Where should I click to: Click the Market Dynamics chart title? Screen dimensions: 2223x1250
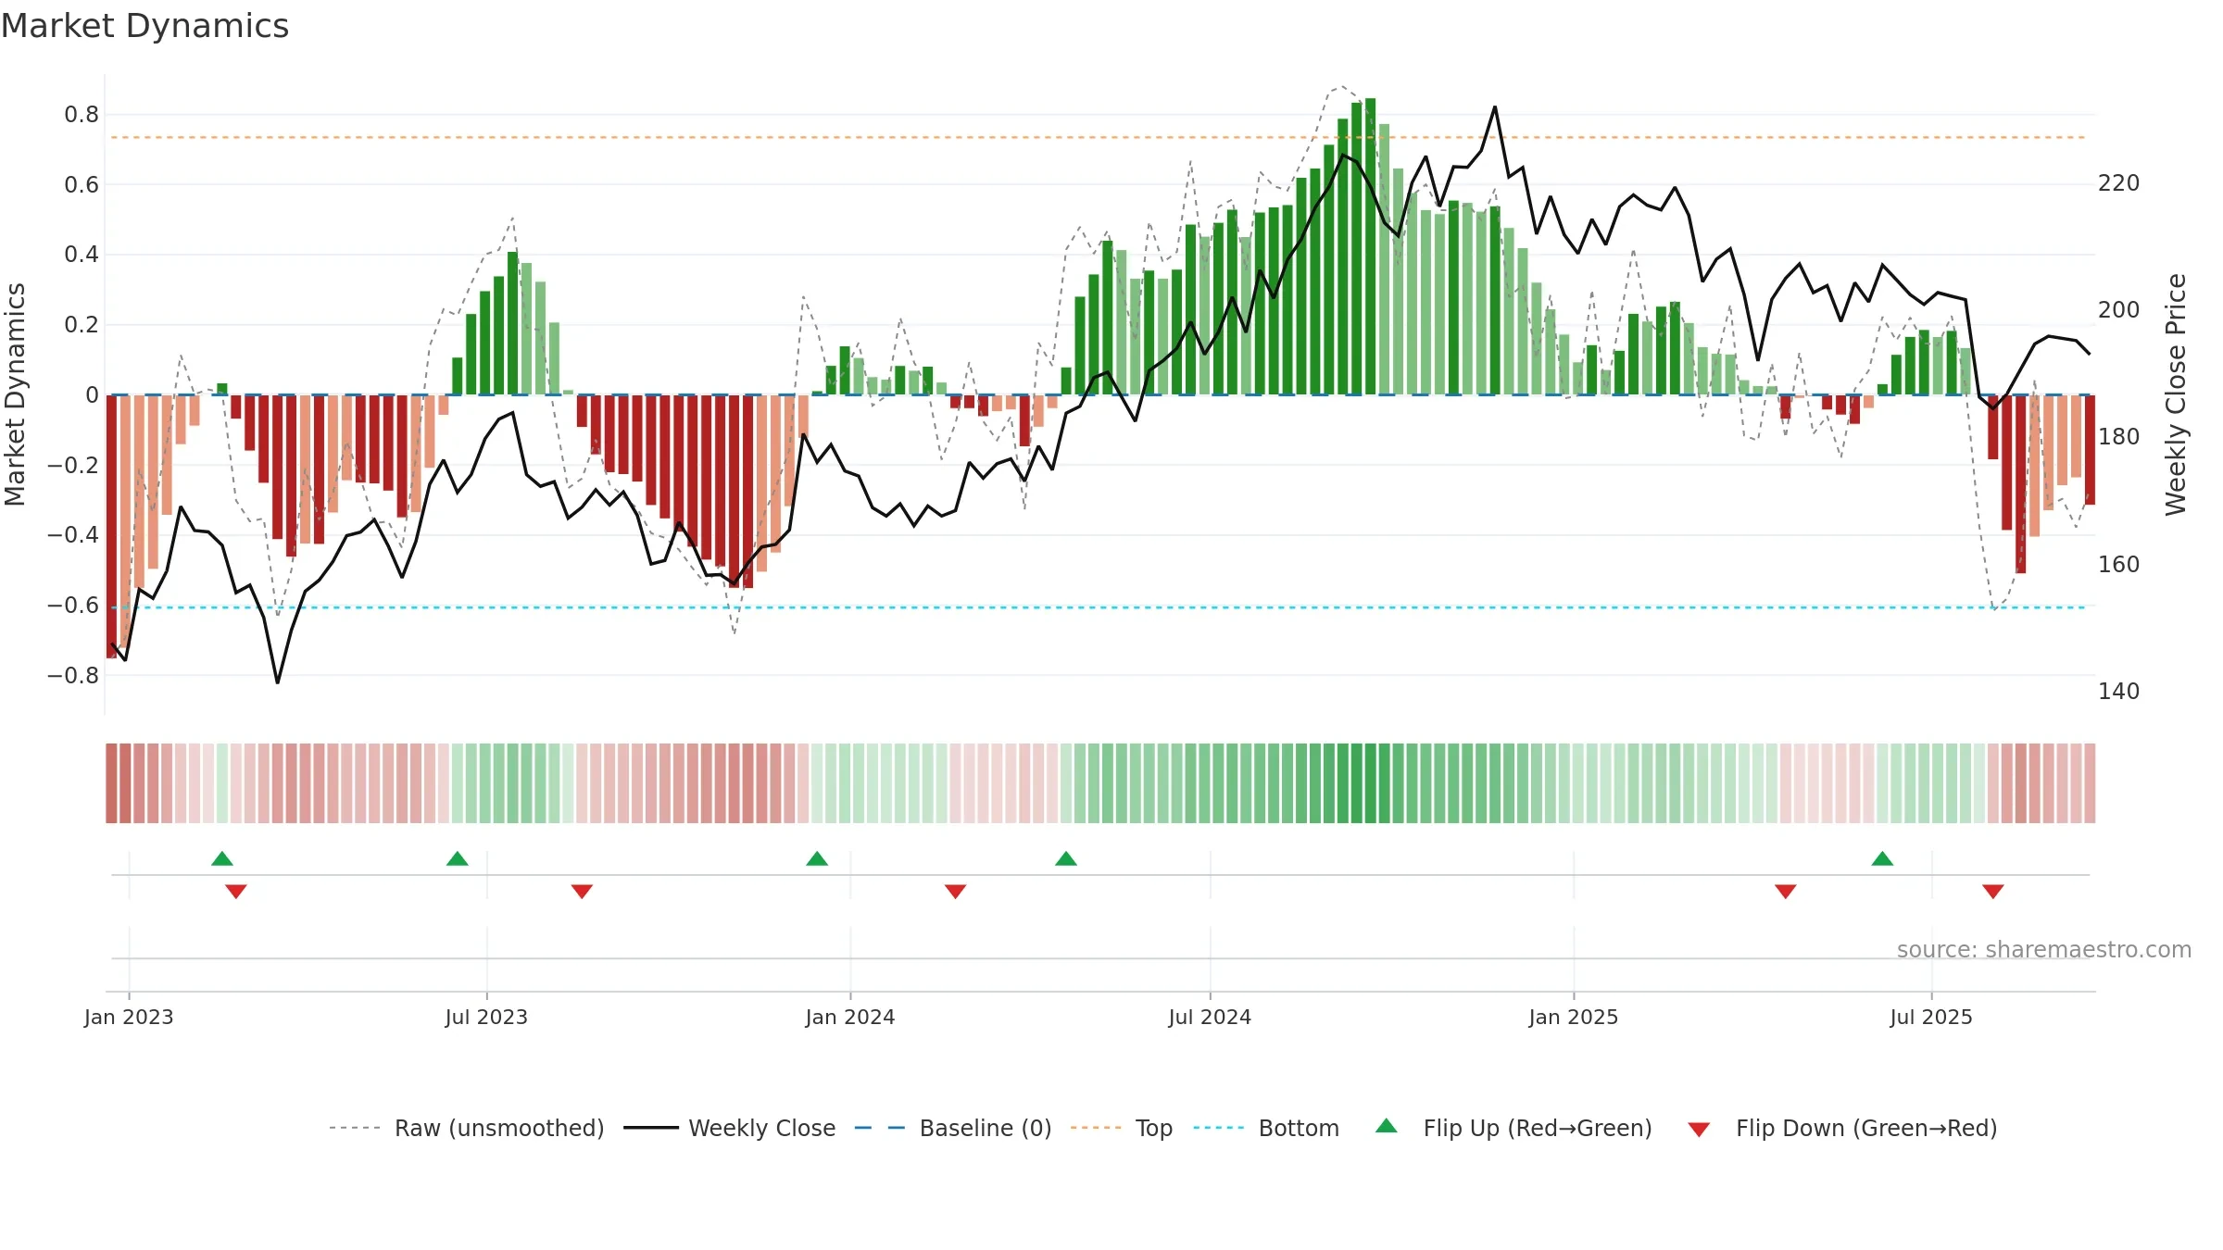point(144,26)
